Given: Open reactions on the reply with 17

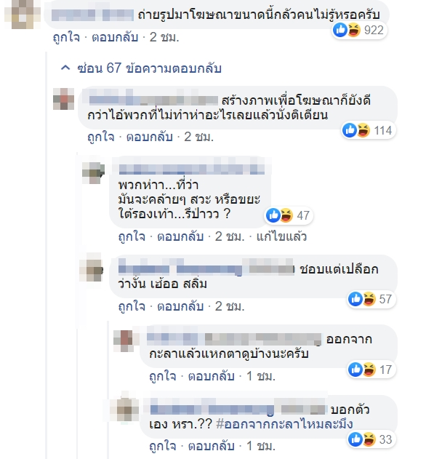Looking at the screenshot, I should pos(371,370).
